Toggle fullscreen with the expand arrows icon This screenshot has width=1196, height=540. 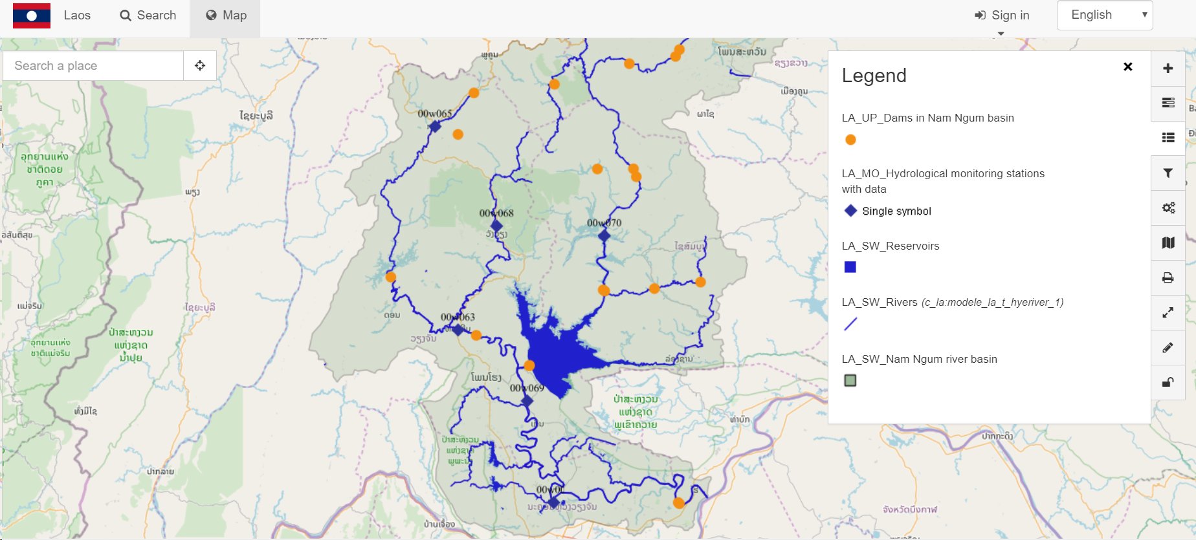pyautogui.click(x=1168, y=313)
